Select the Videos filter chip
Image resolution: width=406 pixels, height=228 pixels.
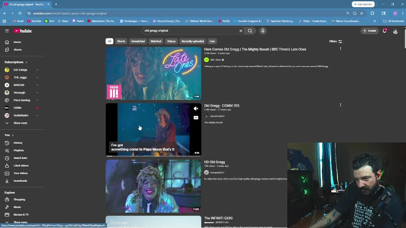click(x=171, y=41)
